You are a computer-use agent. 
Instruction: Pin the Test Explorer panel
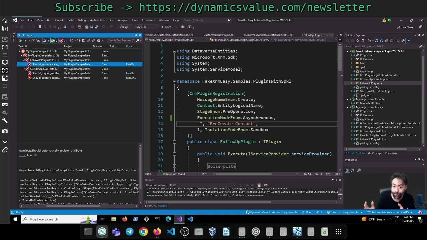coord(136,35)
